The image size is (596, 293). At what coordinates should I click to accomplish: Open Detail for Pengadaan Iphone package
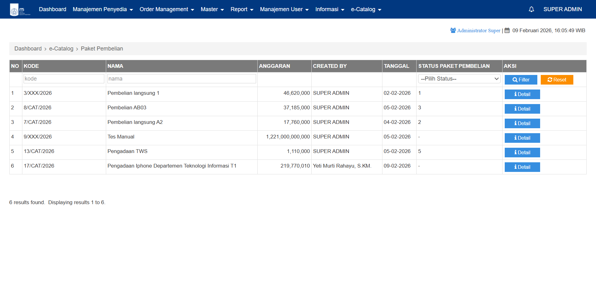[x=522, y=167]
